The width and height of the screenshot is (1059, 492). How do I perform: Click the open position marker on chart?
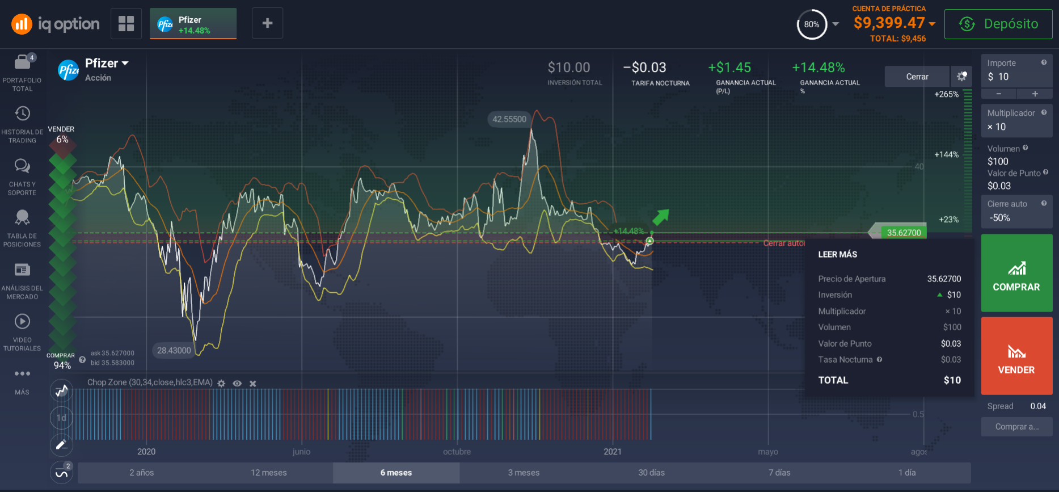click(x=650, y=241)
